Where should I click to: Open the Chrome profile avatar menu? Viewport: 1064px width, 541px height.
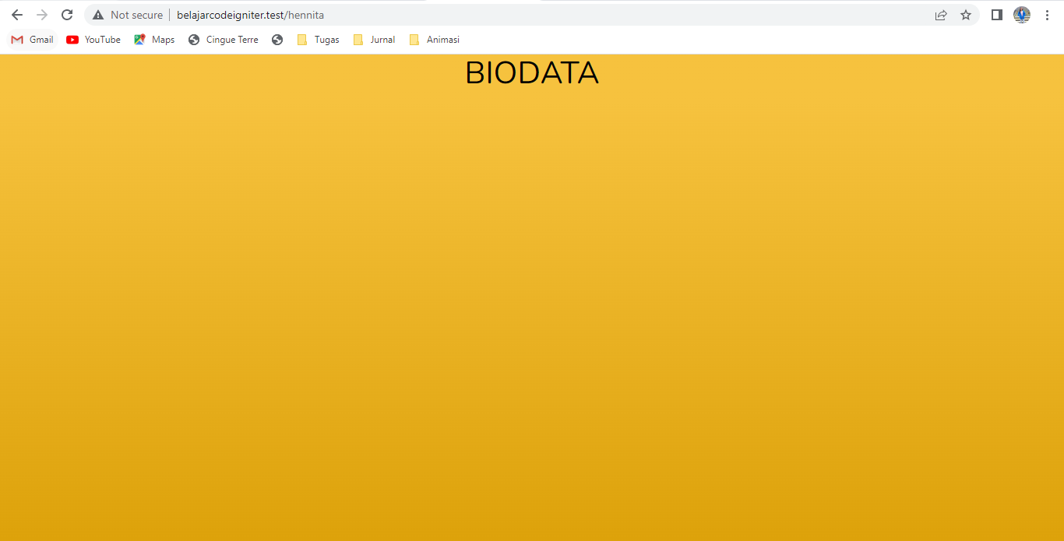pyautogui.click(x=1022, y=15)
